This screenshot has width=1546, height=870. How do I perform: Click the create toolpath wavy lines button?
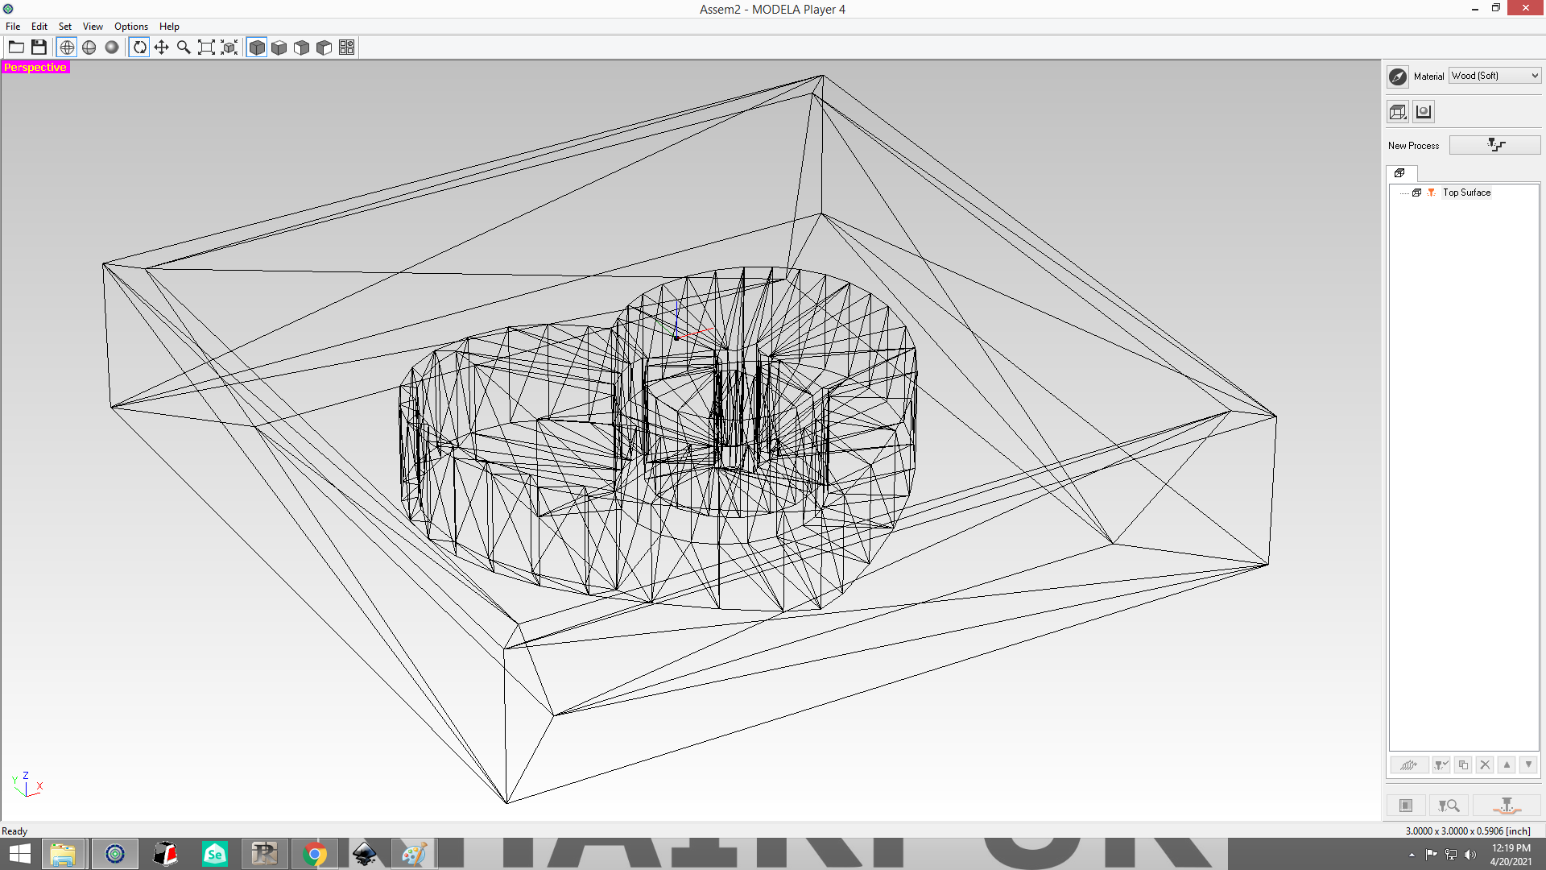click(1409, 765)
